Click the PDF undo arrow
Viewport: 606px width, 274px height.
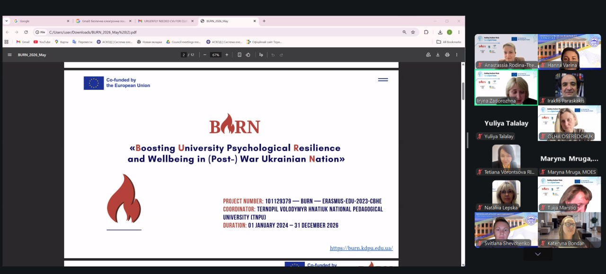click(273, 55)
